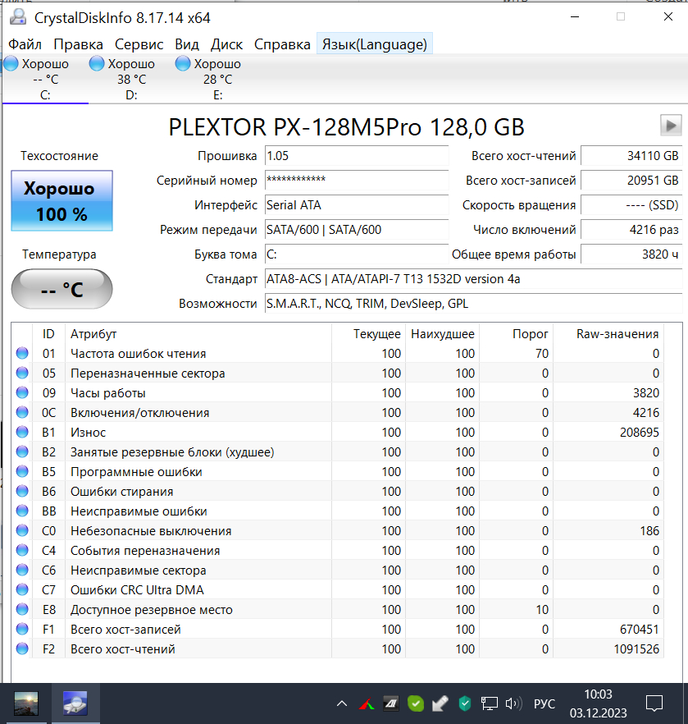
Task: Switch input language РУС
Action: pos(544,703)
